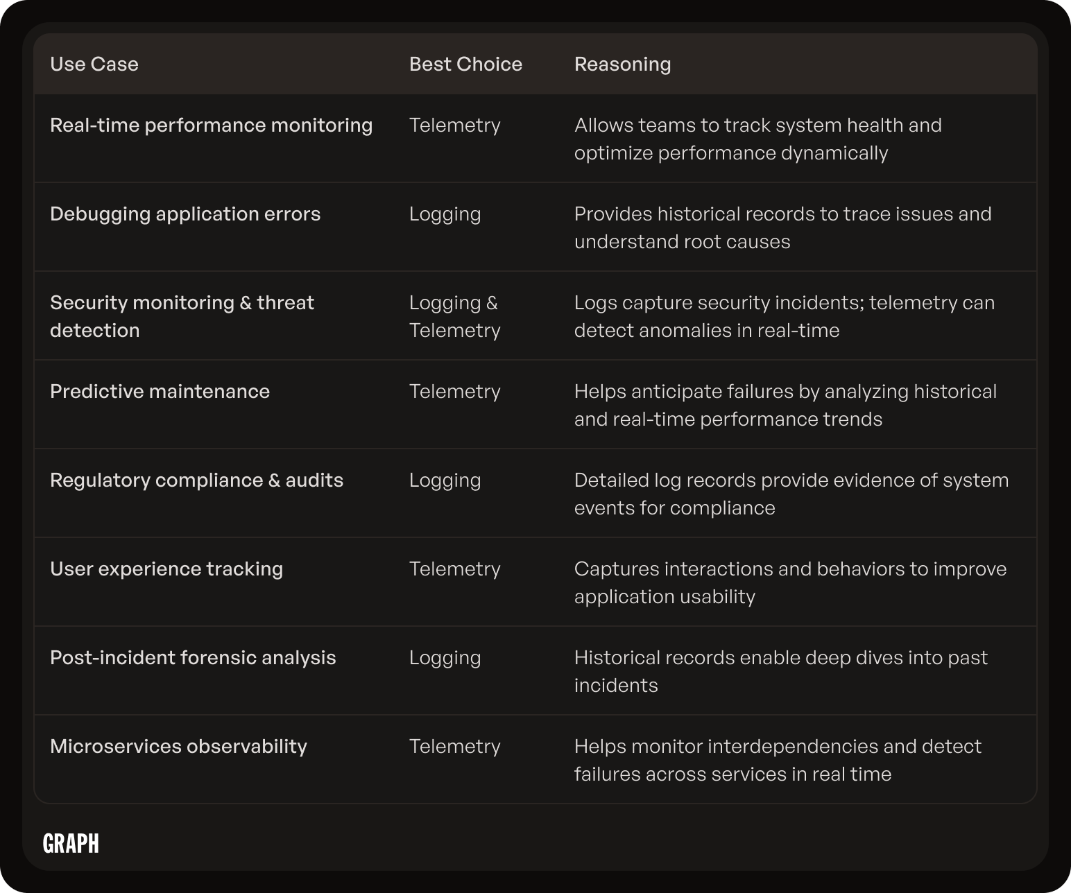Screen dimensions: 1071x893
Task: Select "Security monitoring & threat detection" cell
Action: (182, 316)
